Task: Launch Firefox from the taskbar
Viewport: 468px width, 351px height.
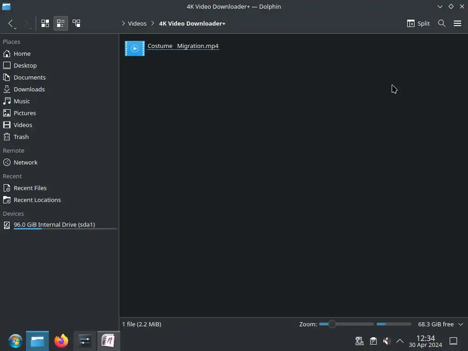Action: point(61,341)
